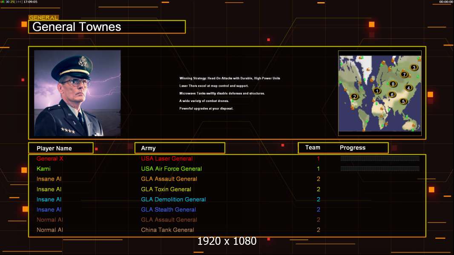Click the 00:00:00 timer at top right

tap(446, 2)
